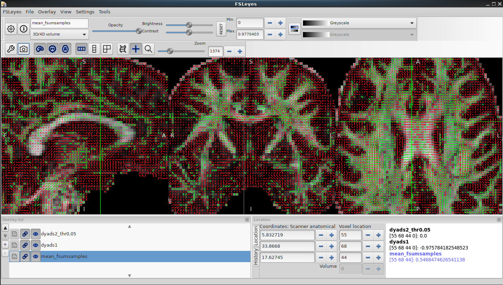Click the zoom value field
The width and height of the screenshot is (503, 285).
tap(216, 51)
